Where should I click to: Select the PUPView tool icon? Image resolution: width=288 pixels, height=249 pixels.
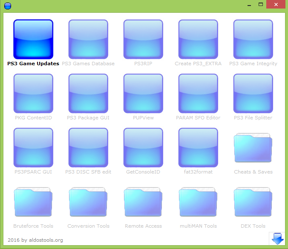click(143, 93)
